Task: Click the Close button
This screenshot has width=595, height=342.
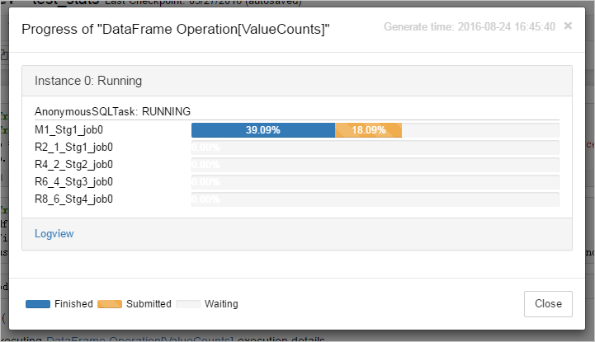Action: click(548, 303)
